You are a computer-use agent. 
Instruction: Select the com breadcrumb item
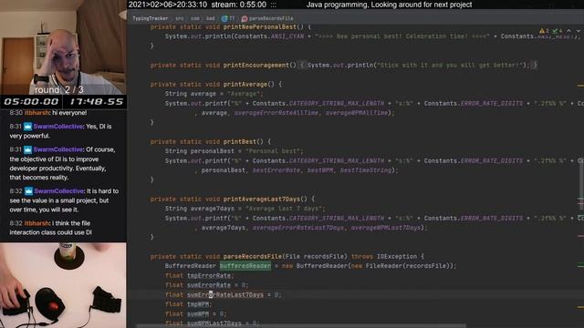(195, 18)
